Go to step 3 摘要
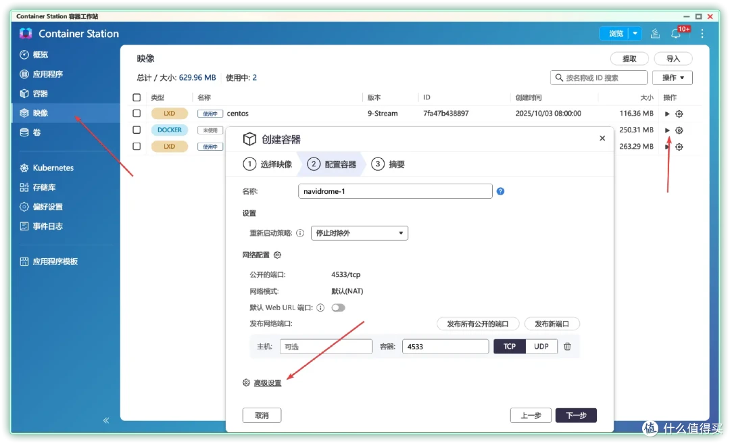The width and height of the screenshot is (730, 444). pyautogui.click(x=388, y=164)
